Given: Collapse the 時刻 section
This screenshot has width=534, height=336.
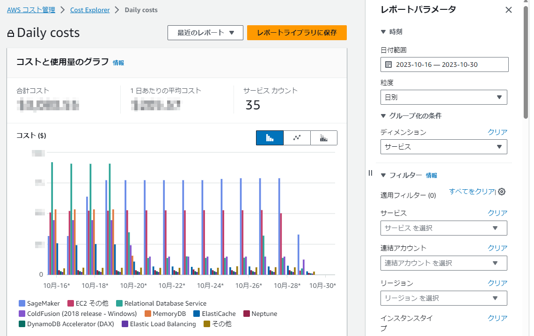Looking at the screenshot, I should tap(383, 32).
